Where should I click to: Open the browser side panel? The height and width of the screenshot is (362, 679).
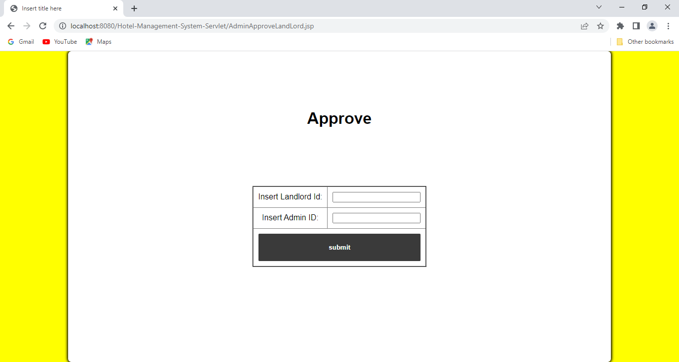point(636,26)
